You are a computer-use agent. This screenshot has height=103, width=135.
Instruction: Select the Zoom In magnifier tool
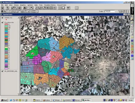point(14,12)
